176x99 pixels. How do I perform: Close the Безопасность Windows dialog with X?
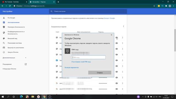click(x=111, y=35)
